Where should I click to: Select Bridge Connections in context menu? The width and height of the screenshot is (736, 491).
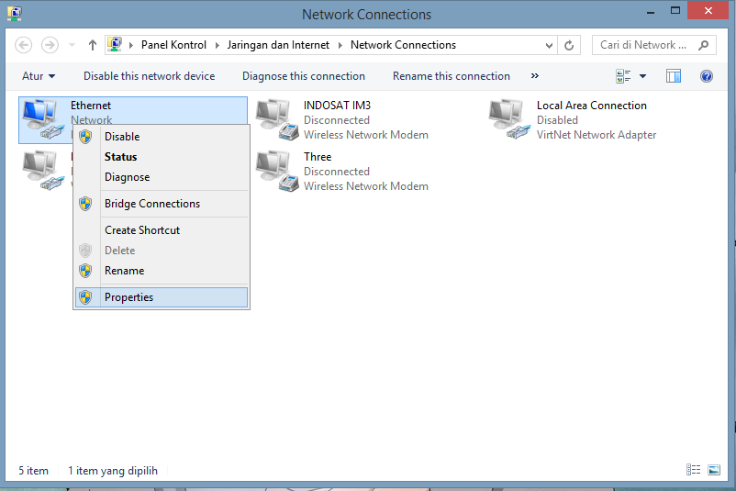[151, 204]
